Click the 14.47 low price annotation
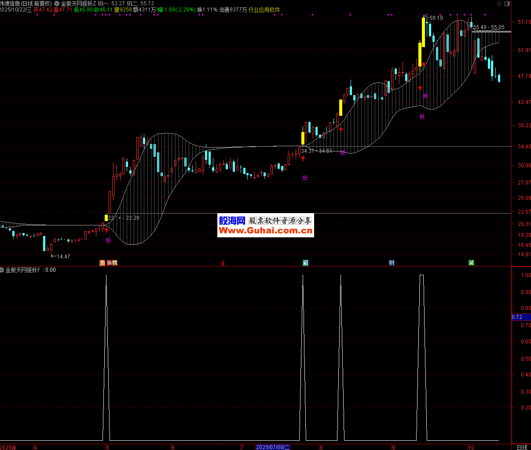Viewport: 531px width, 450px height. (x=63, y=256)
